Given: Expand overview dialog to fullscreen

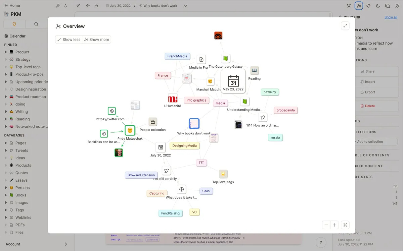Looking at the screenshot, I should click(x=345, y=26).
